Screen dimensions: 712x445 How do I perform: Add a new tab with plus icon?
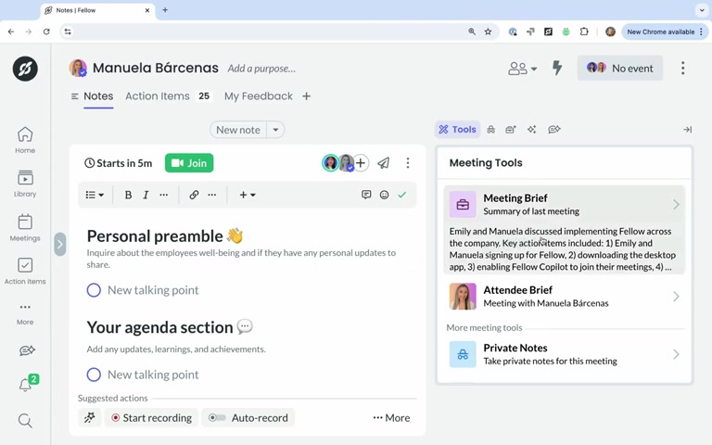307,96
